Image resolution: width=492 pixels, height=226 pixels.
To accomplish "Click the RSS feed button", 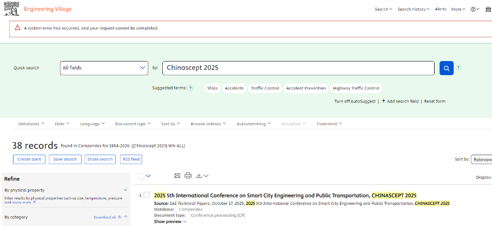I will [x=131, y=159].
